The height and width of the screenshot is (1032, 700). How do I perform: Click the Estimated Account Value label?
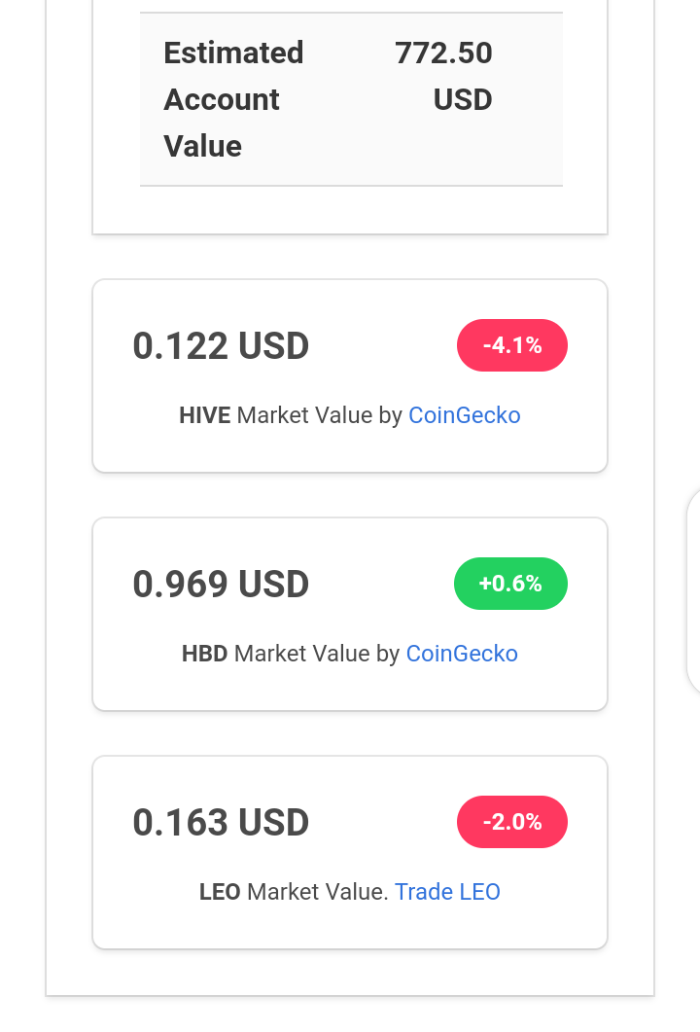[x=233, y=99]
